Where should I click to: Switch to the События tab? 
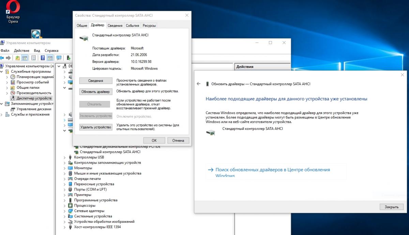[x=132, y=26]
